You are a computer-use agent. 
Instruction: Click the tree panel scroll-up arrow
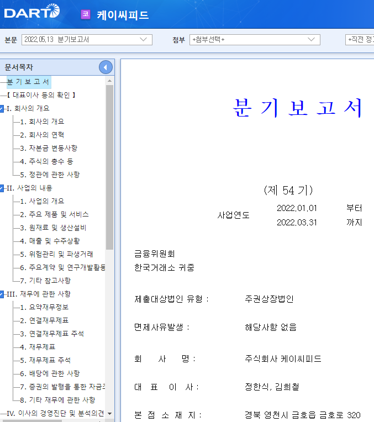click(109, 81)
